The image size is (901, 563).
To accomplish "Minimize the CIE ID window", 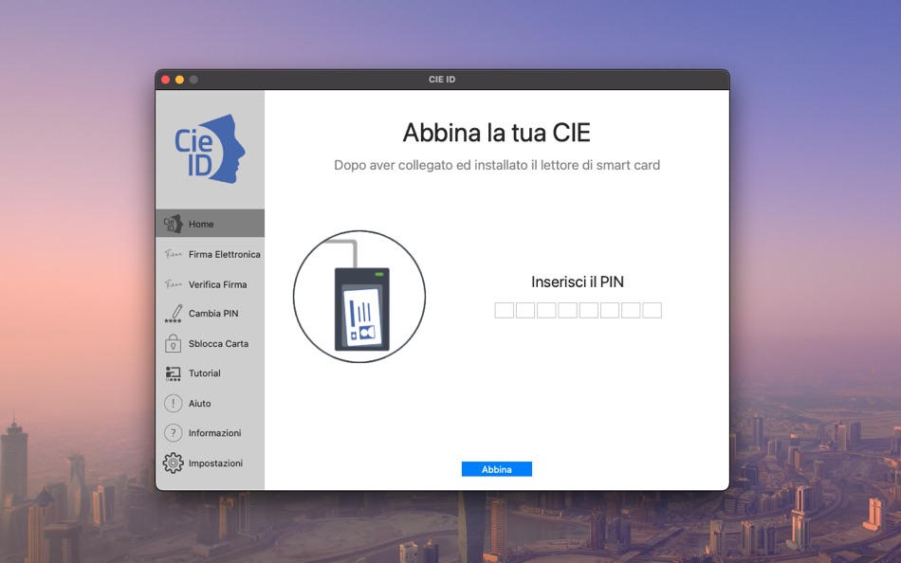I will (179, 80).
